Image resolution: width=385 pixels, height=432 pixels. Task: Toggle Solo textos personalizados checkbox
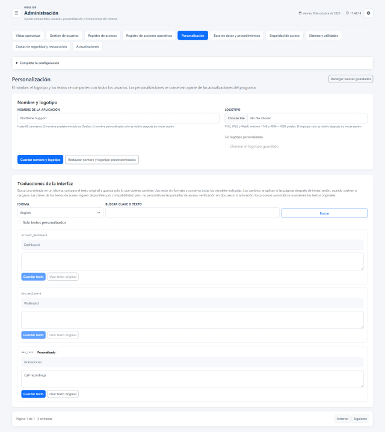point(19,222)
